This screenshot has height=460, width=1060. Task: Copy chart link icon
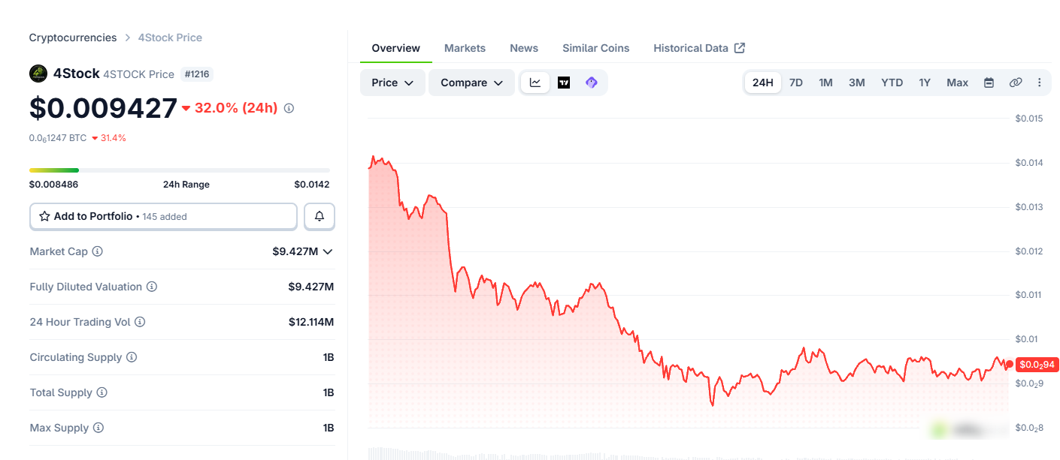pos(1016,83)
